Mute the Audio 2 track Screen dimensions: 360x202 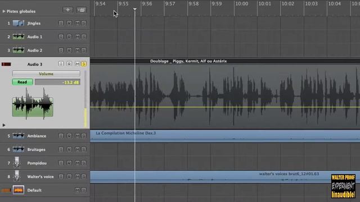coord(78,50)
